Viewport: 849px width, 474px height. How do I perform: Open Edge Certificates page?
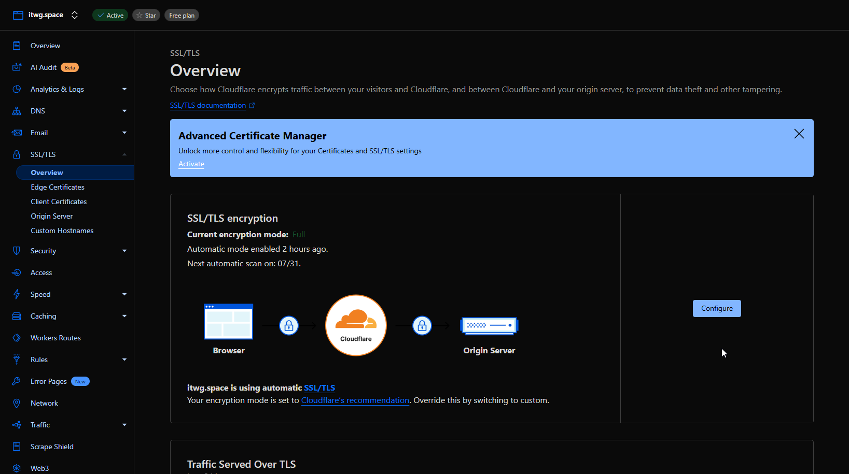click(x=58, y=187)
